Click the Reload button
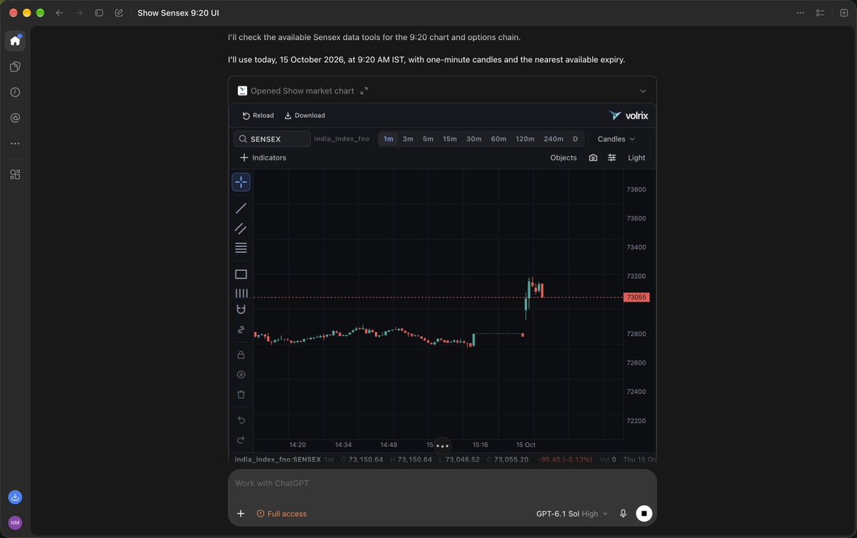 tap(258, 116)
